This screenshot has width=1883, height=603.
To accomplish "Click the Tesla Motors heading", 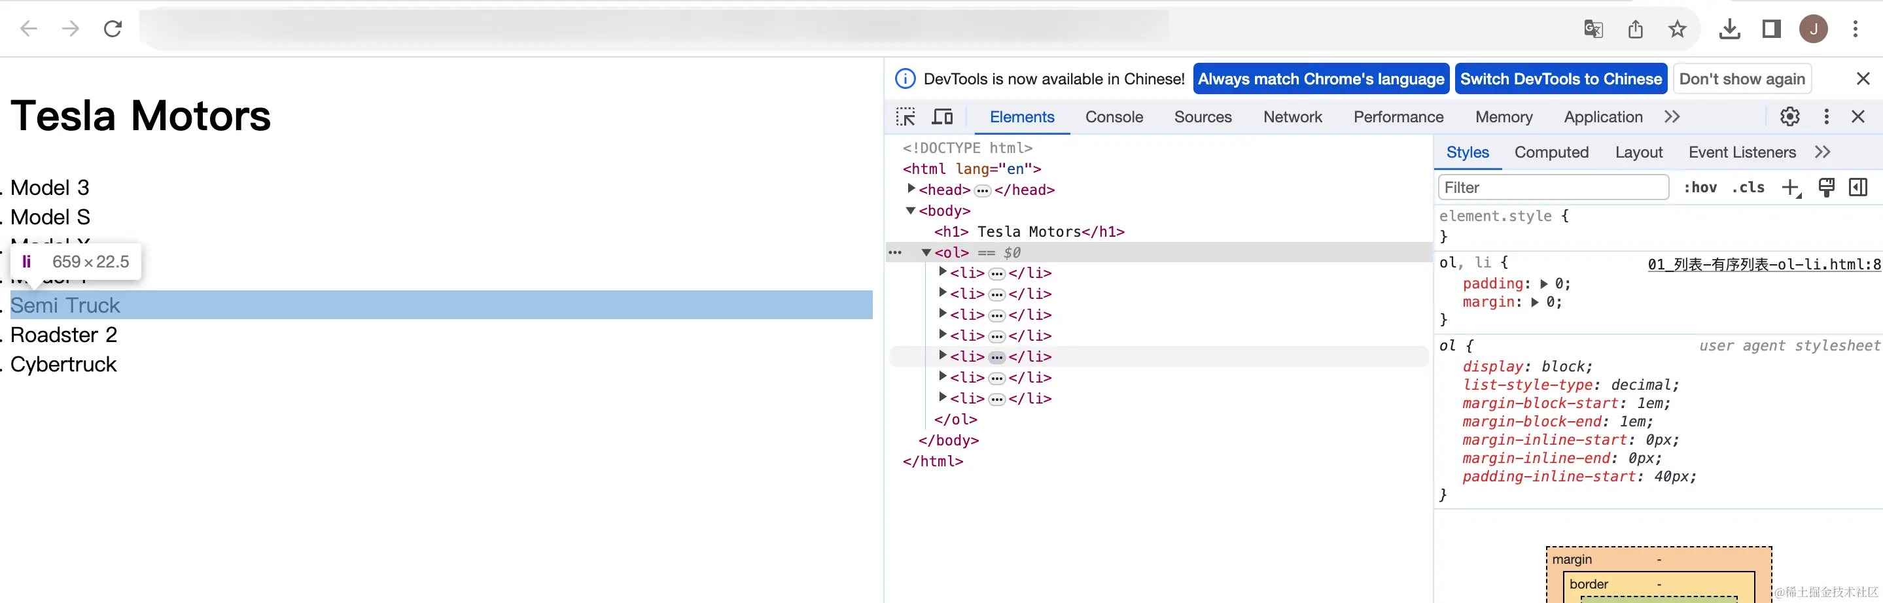I will [141, 116].
